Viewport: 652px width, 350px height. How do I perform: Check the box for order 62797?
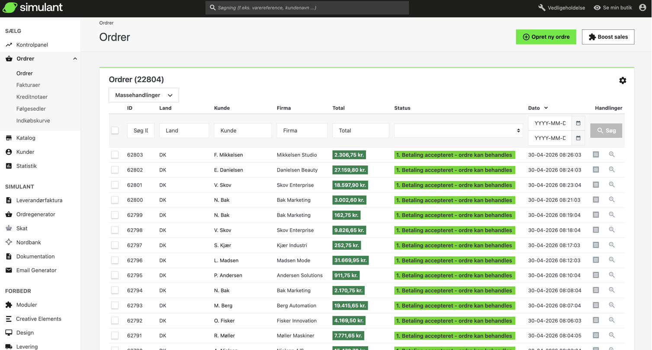[115, 245]
